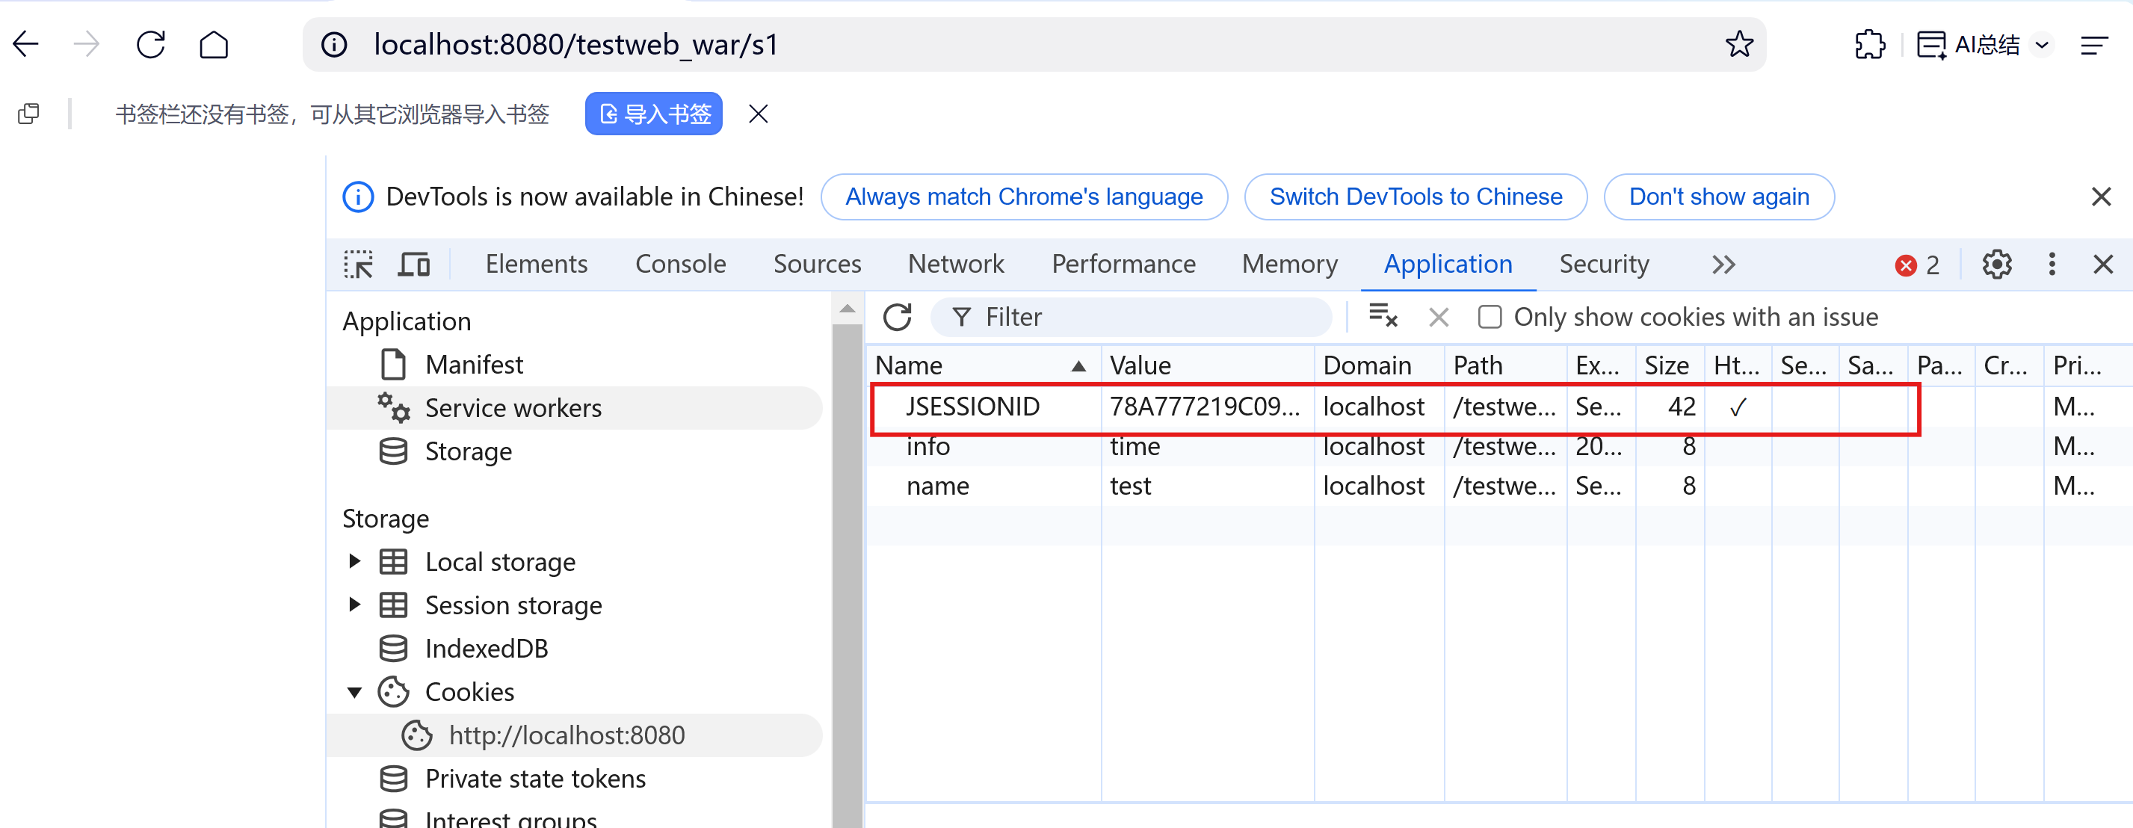Bookmark this page with star icon
The image size is (2133, 828).
1739,45
